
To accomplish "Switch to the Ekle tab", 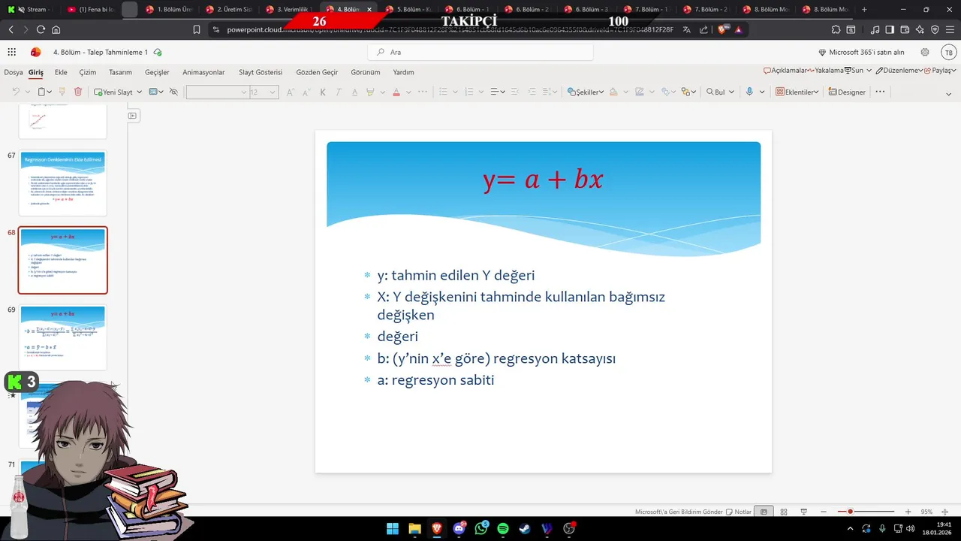I will click(61, 72).
